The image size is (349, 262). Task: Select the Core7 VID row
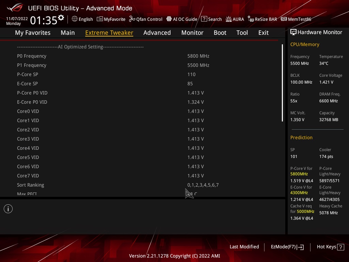coord(142,176)
